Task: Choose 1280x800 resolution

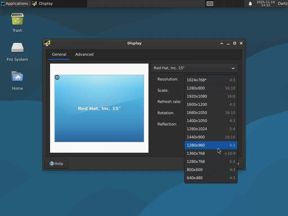Action: point(211,88)
